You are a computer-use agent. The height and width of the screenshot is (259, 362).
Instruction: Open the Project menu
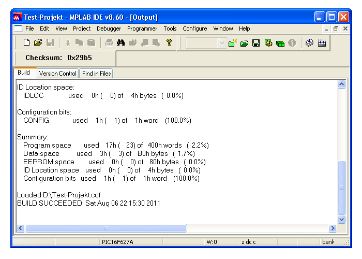coord(82,28)
